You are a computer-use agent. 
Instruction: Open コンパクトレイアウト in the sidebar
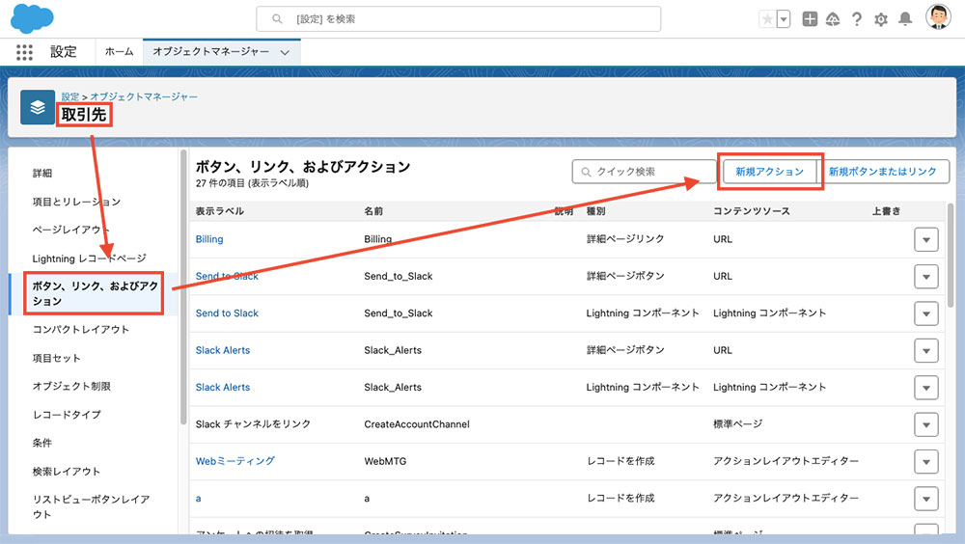tap(81, 329)
